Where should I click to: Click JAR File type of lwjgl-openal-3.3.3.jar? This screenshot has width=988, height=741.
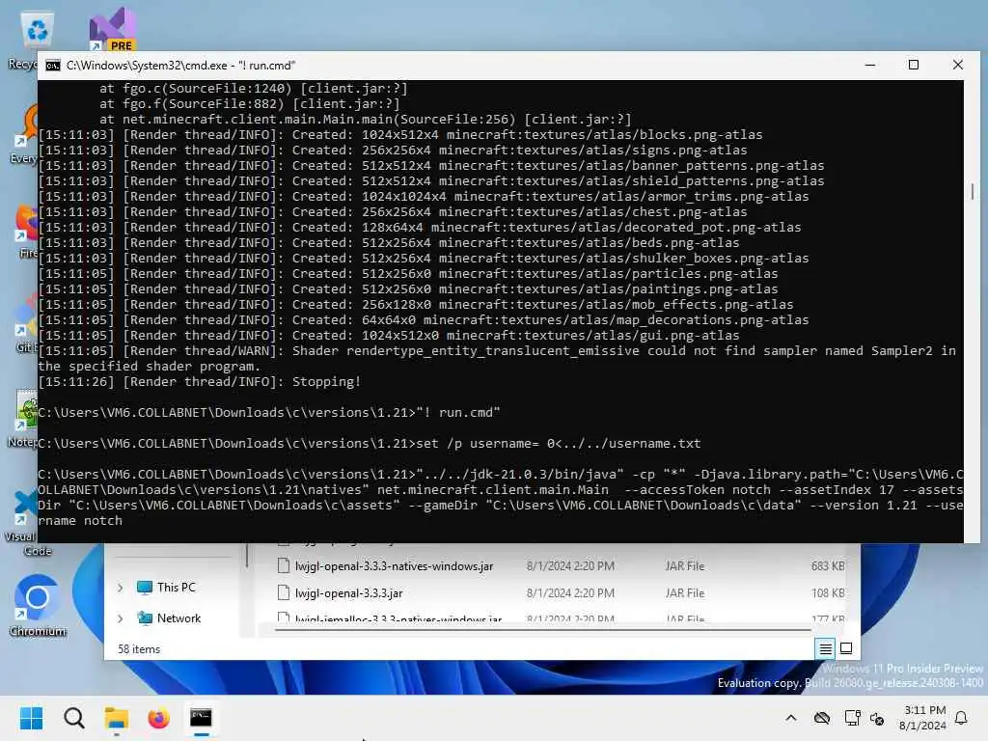coord(684,593)
